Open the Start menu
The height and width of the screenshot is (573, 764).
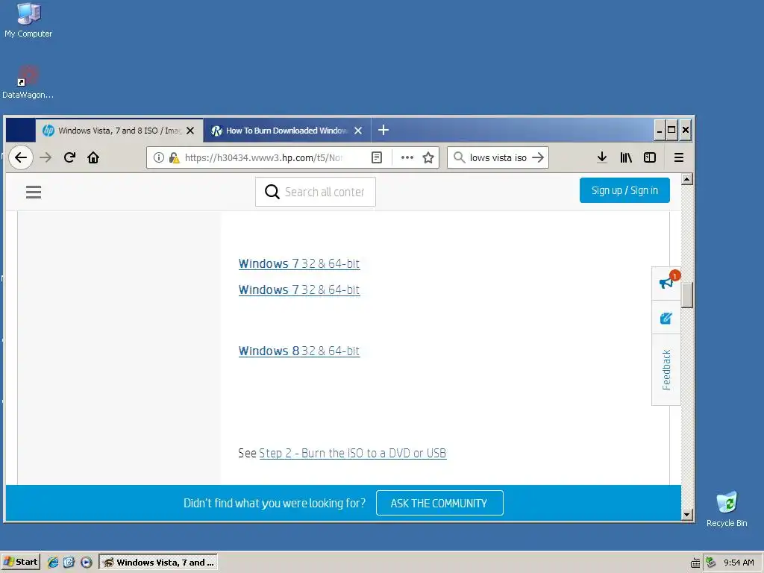tap(20, 562)
